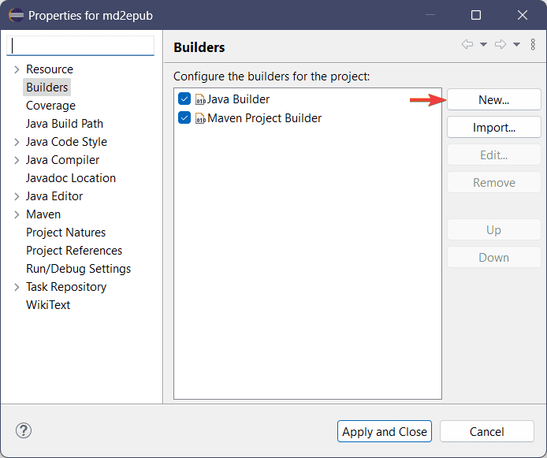Click the Maven Project Builder file icon
Screen dimensions: 547x458
[200, 118]
